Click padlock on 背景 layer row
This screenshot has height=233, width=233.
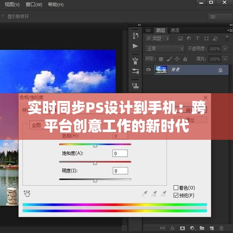[220, 70]
